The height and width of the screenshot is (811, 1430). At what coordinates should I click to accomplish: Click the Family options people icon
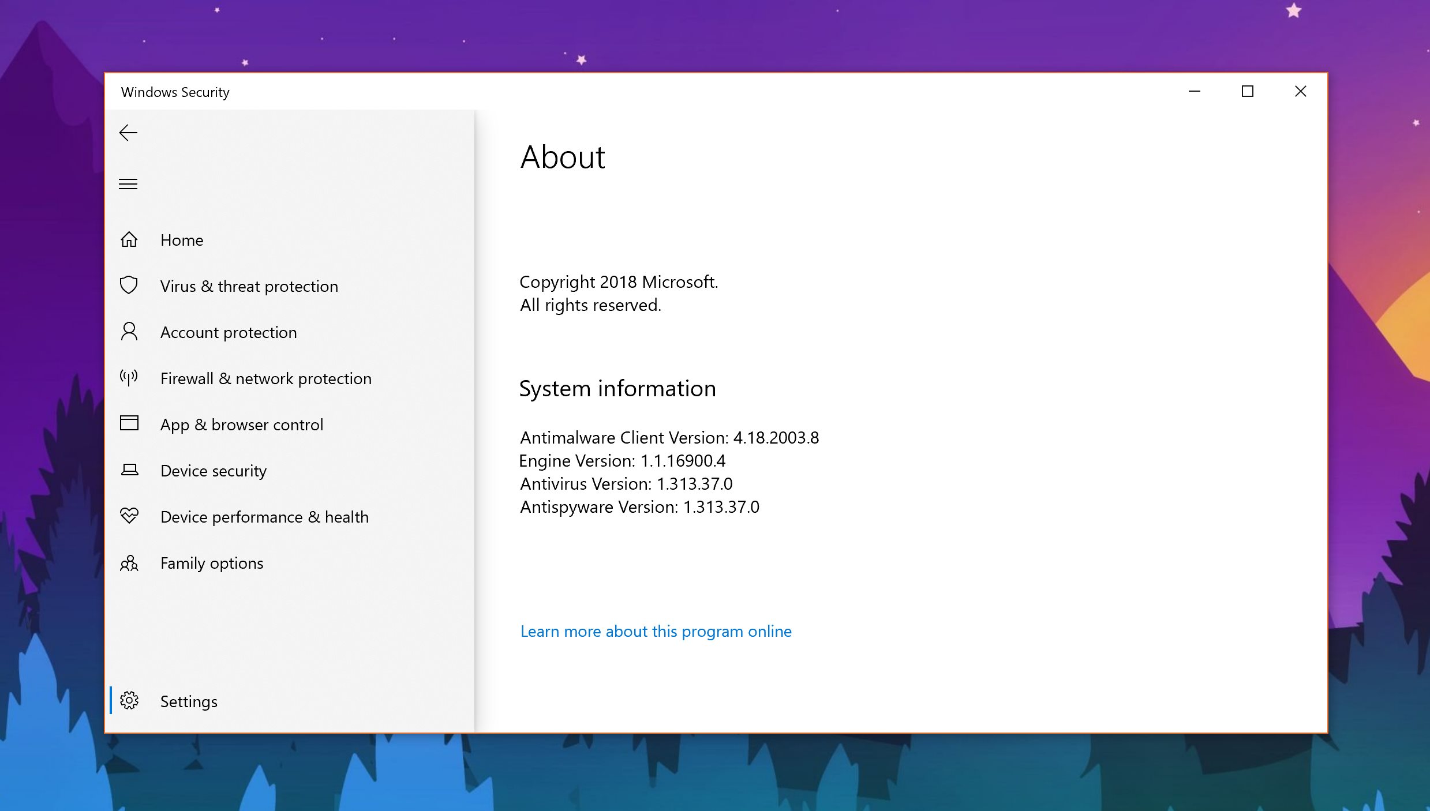[129, 563]
